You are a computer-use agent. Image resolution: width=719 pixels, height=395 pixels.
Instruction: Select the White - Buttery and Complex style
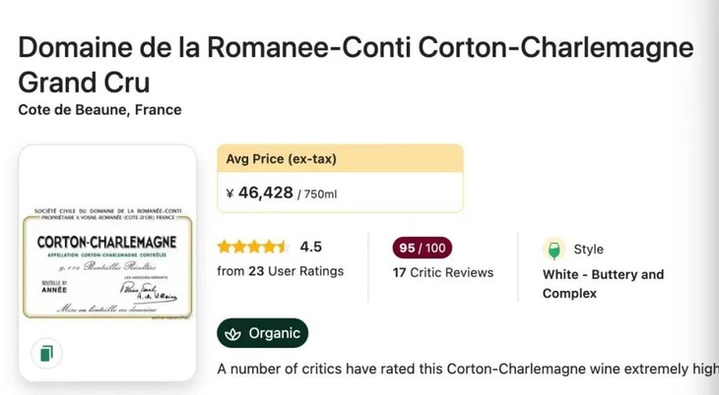pos(603,283)
